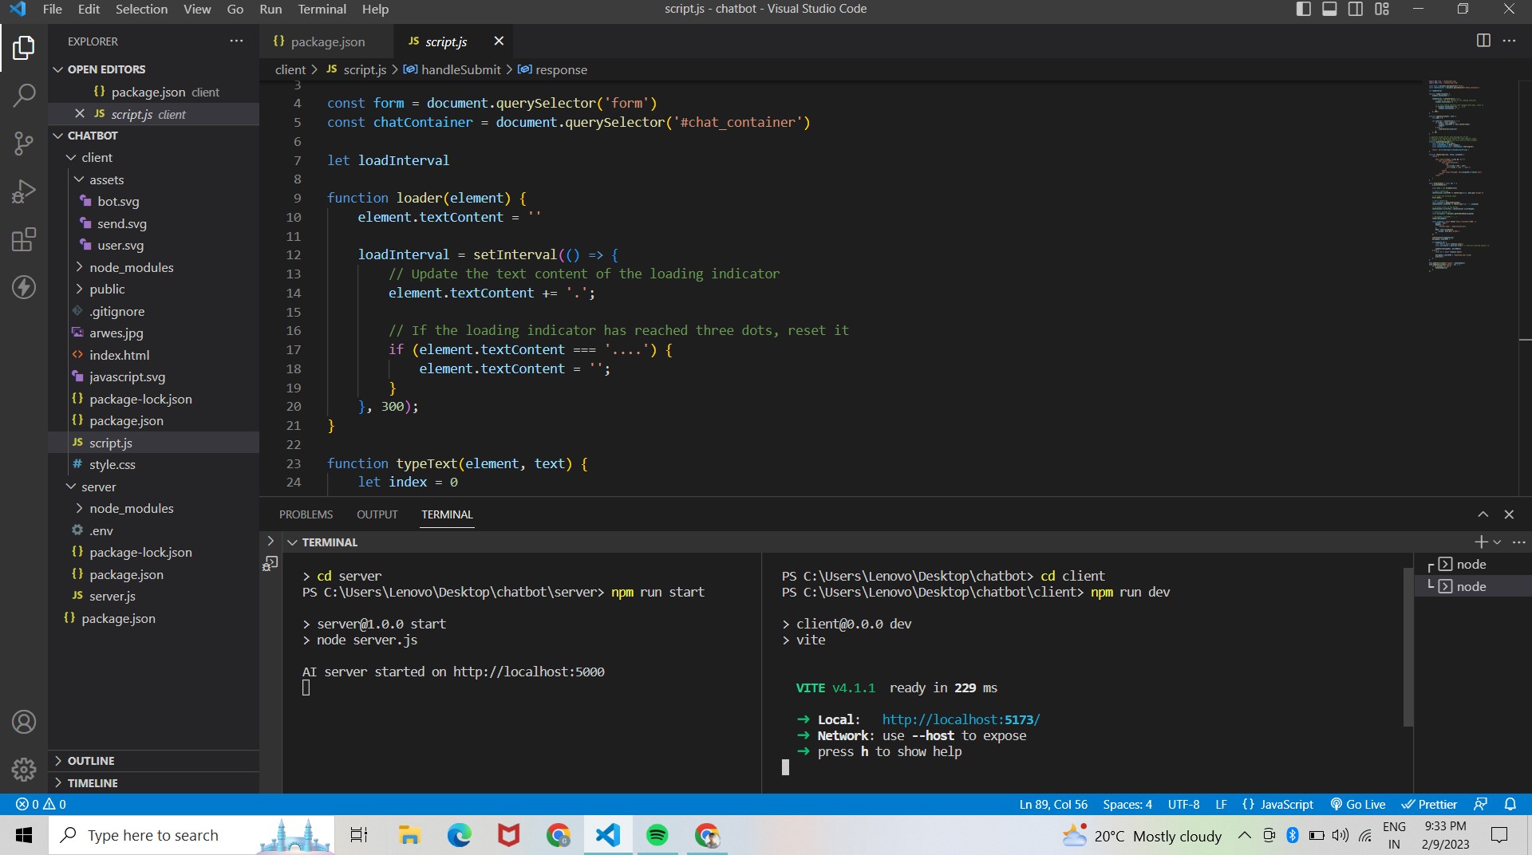Click the Windows search box
Image resolution: width=1532 pixels, height=855 pixels.
click(x=191, y=835)
